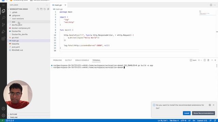Close the main.go editor tab
The image size is (218, 122).
point(65,5)
